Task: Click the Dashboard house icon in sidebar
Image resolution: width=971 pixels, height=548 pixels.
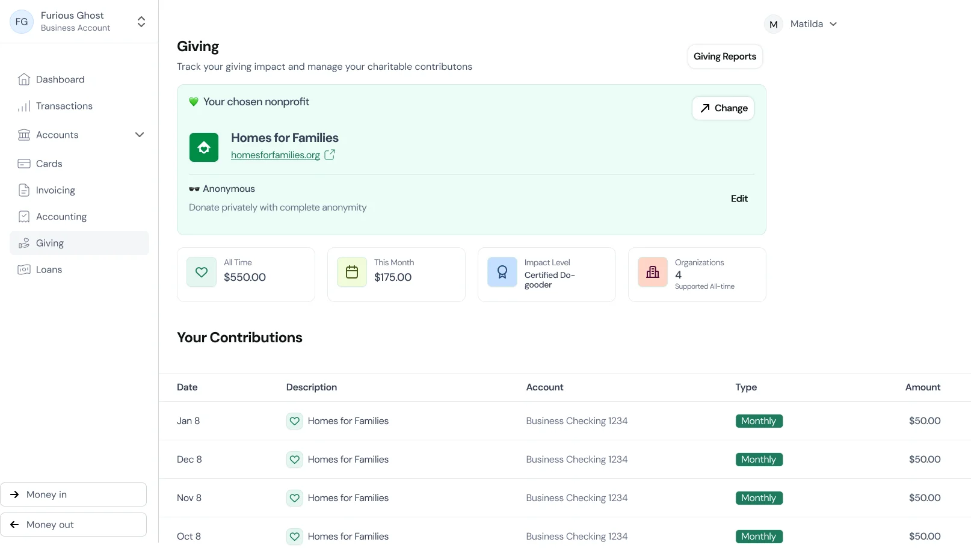Action: [24, 79]
